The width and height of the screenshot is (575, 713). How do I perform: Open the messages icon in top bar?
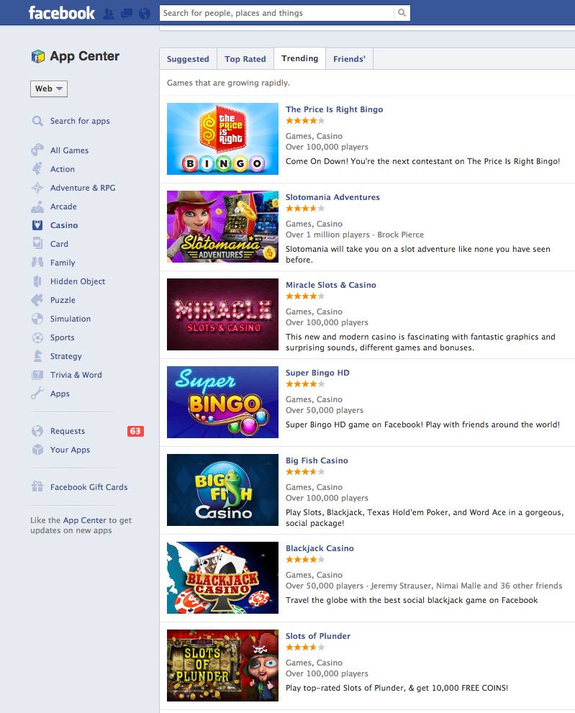(127, 13)
